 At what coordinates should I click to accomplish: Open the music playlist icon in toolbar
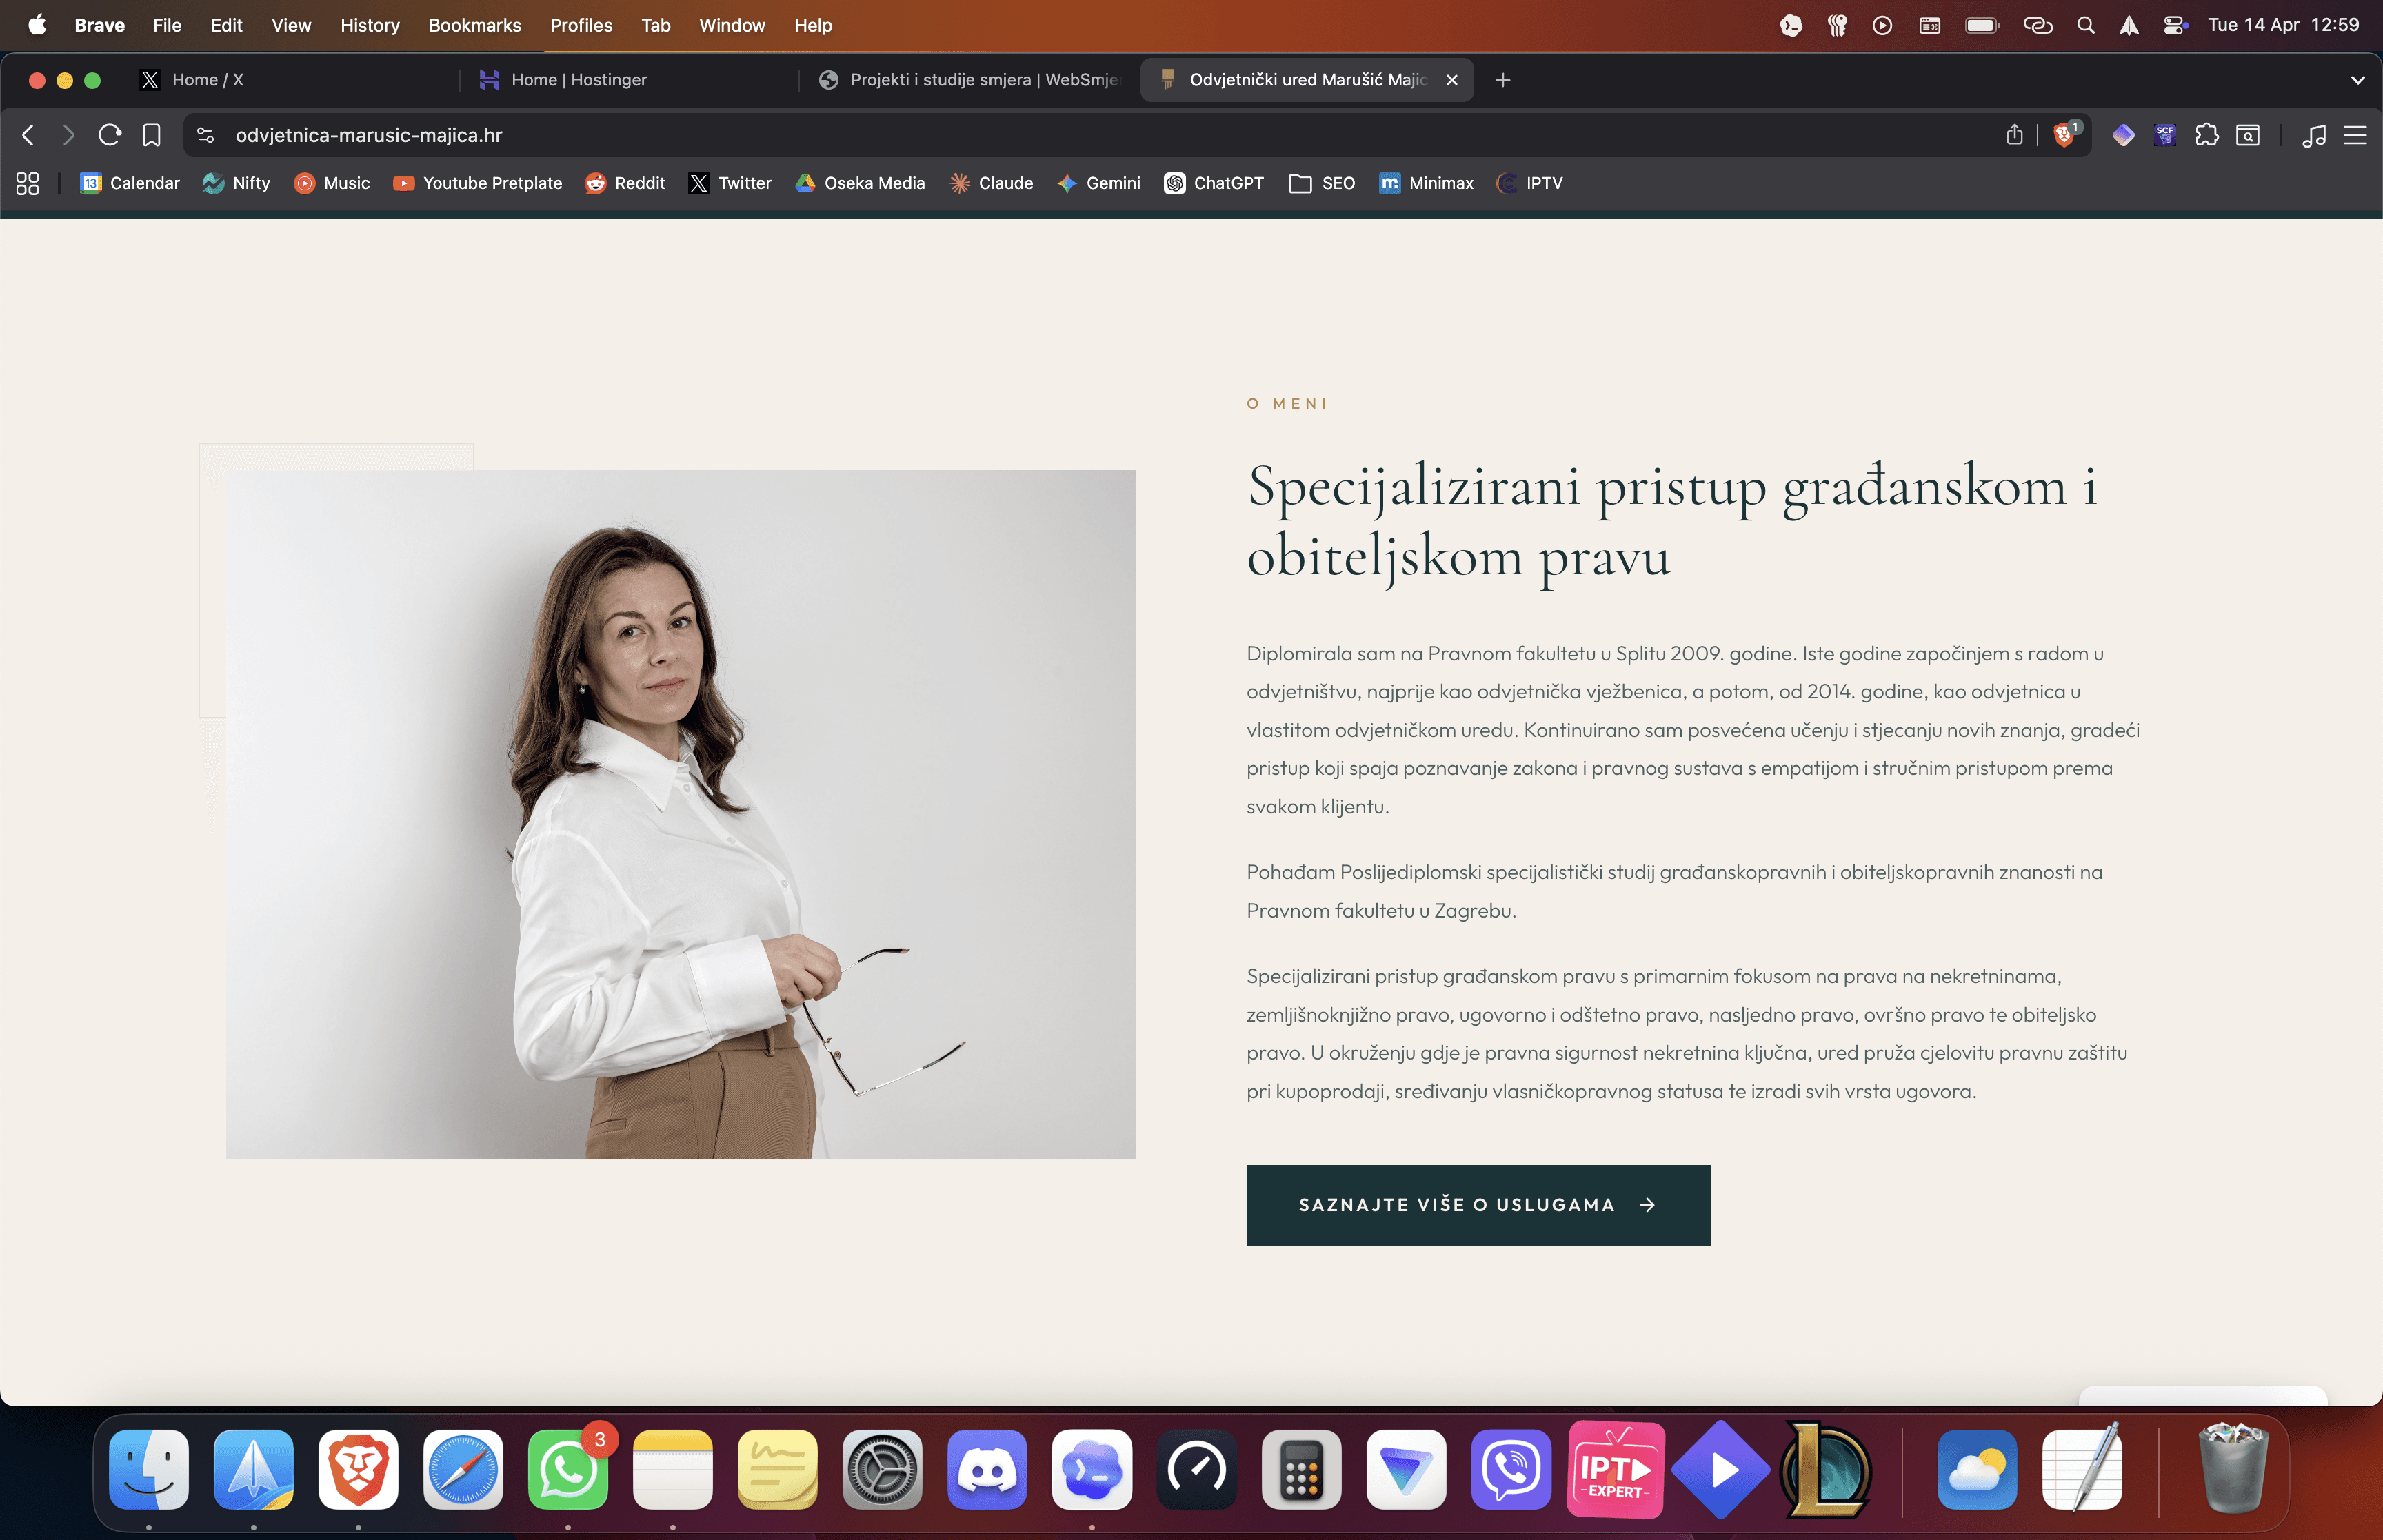pyautogui.click(x=2313, y=135)
